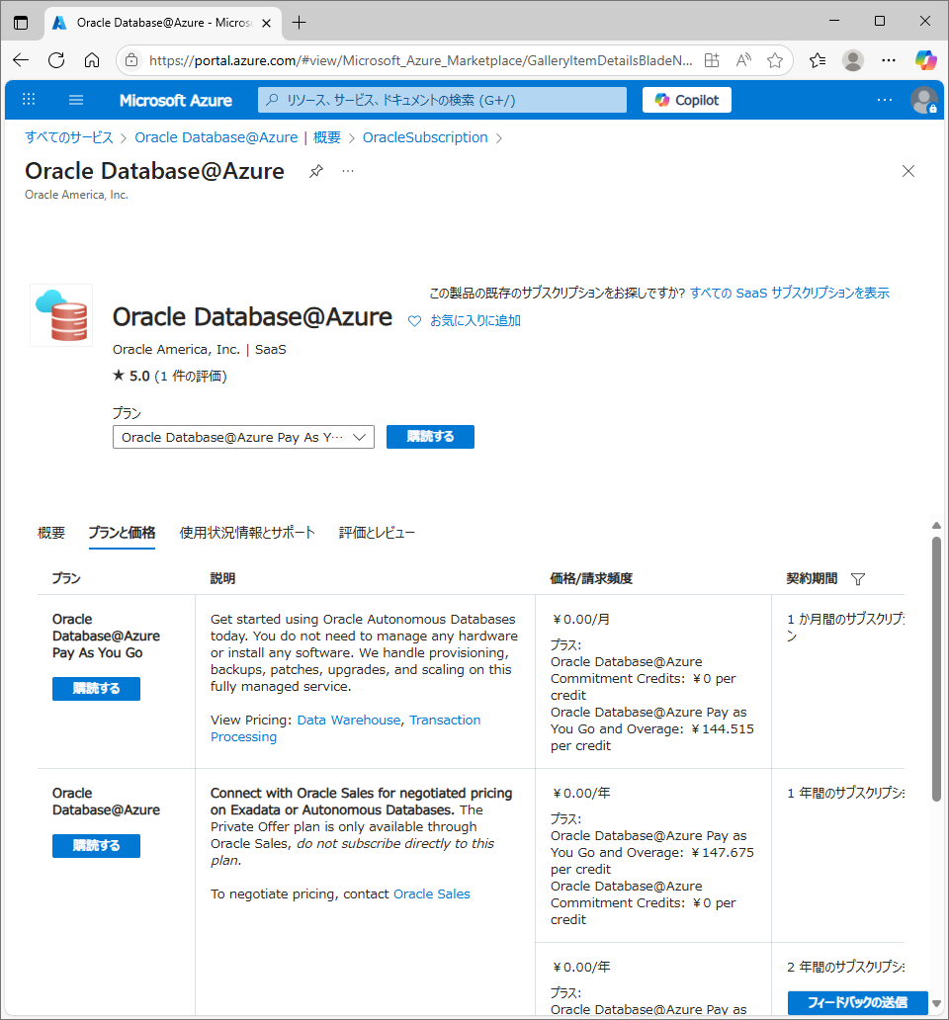Screen dimensions: 949x1020
Task: Click the Microsoft Azure home logo text
Action: click(x=176, y=100)
